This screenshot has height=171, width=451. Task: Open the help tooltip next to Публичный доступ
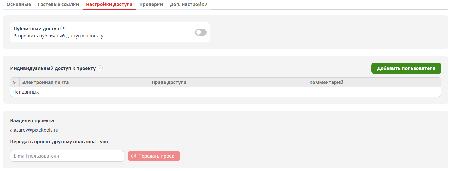[x=63, y=29]
